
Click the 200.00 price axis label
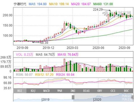coord(8,15)
